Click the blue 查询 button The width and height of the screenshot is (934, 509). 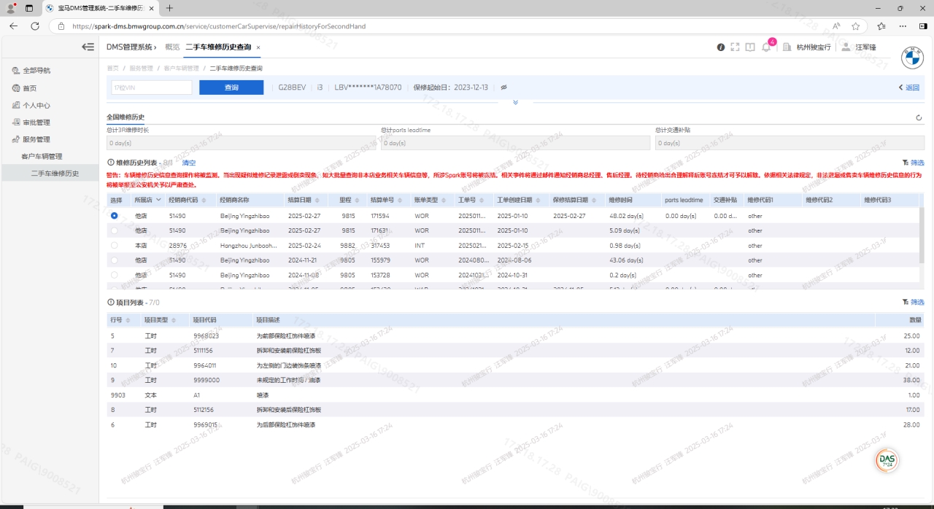click(x=231, y=88)
